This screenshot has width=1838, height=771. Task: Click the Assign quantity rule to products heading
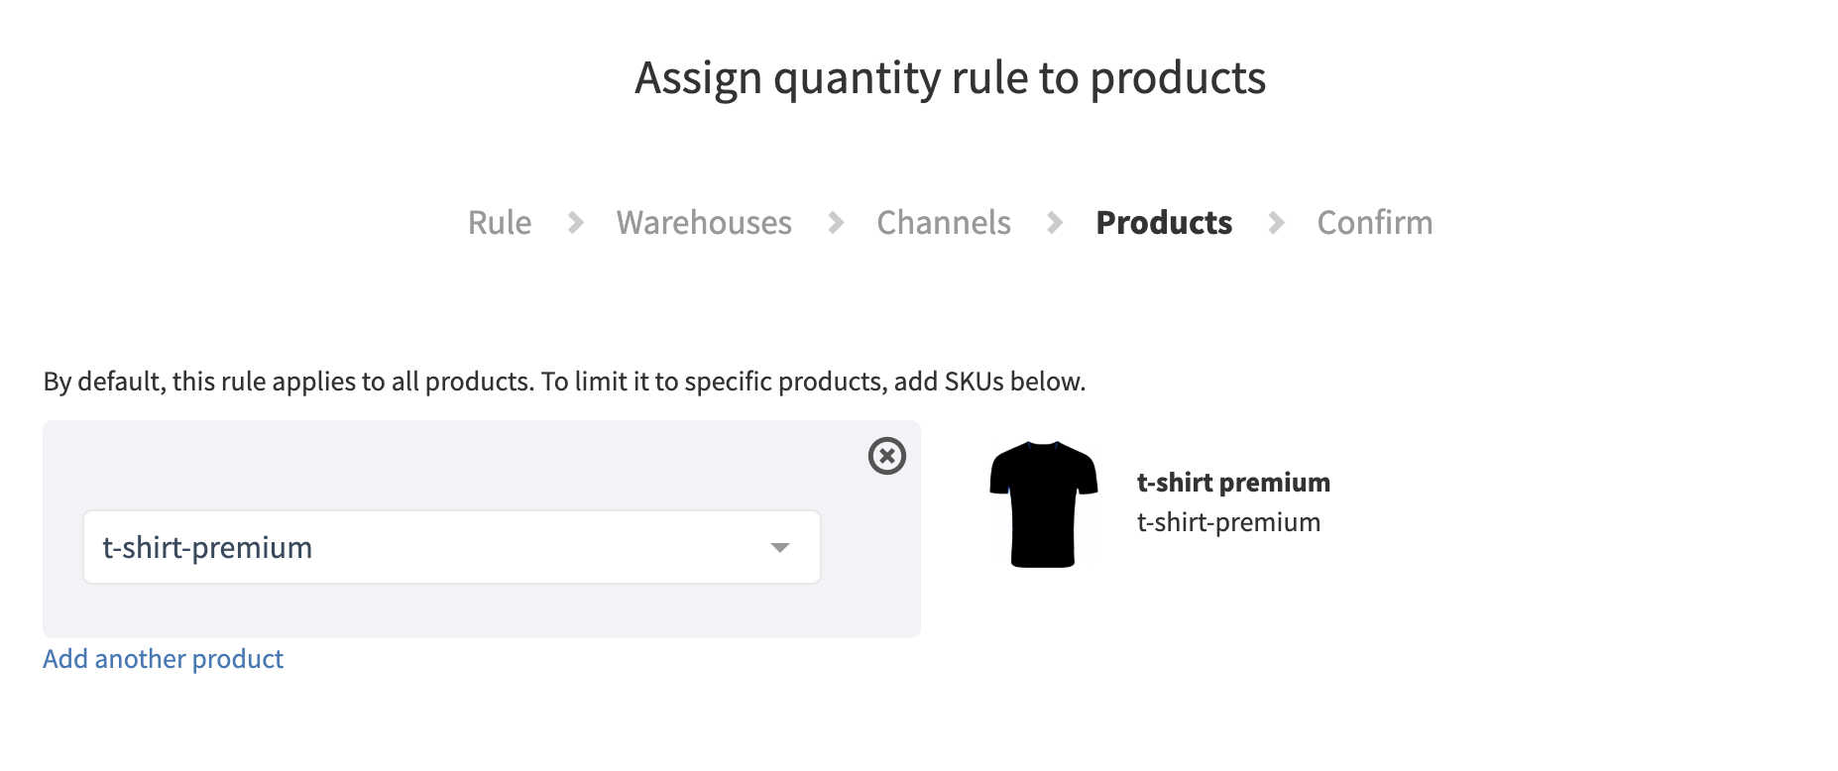[950, 78]
